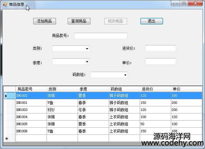Maximize the 商品信息 window

click(x=184, y=3)
